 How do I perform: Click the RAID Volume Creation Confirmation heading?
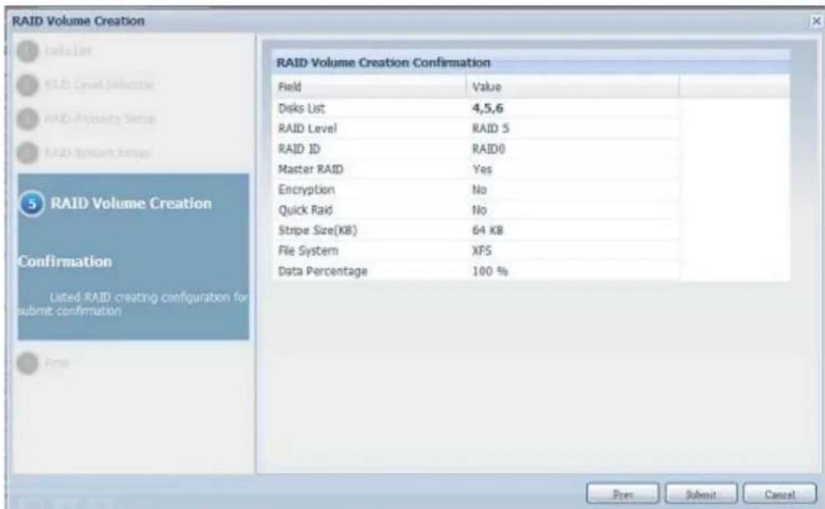[x=384, y=62]
